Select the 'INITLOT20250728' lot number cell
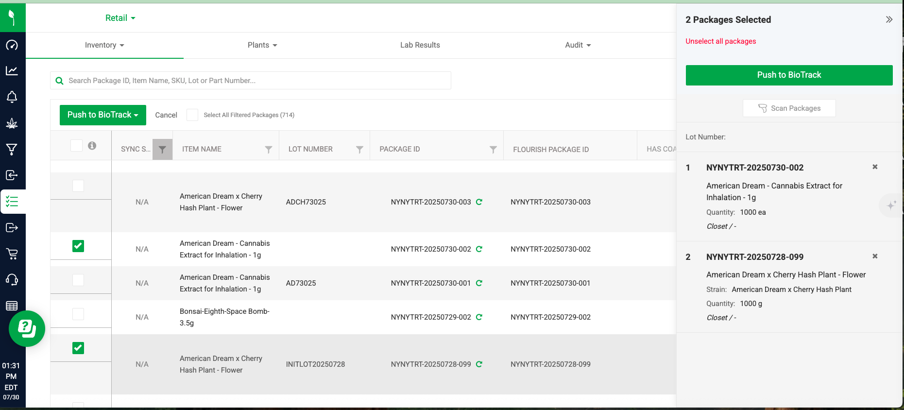 (315, 364)
